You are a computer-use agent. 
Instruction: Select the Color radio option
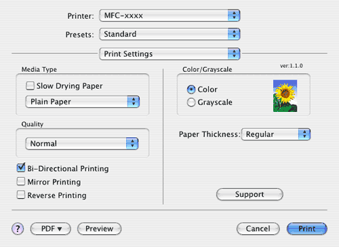[x=191, y=90]
